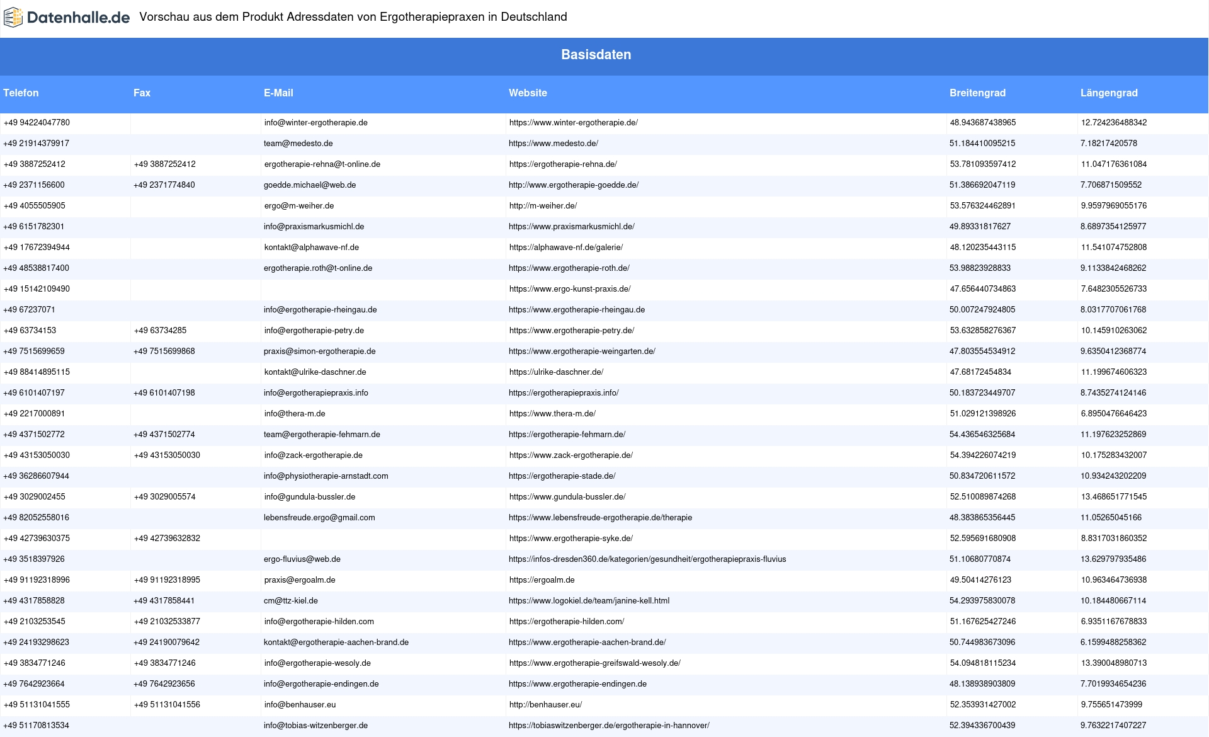The image size is (1209, 737).
Task: Select the Fax column header
Action: [x=142, y=93]
